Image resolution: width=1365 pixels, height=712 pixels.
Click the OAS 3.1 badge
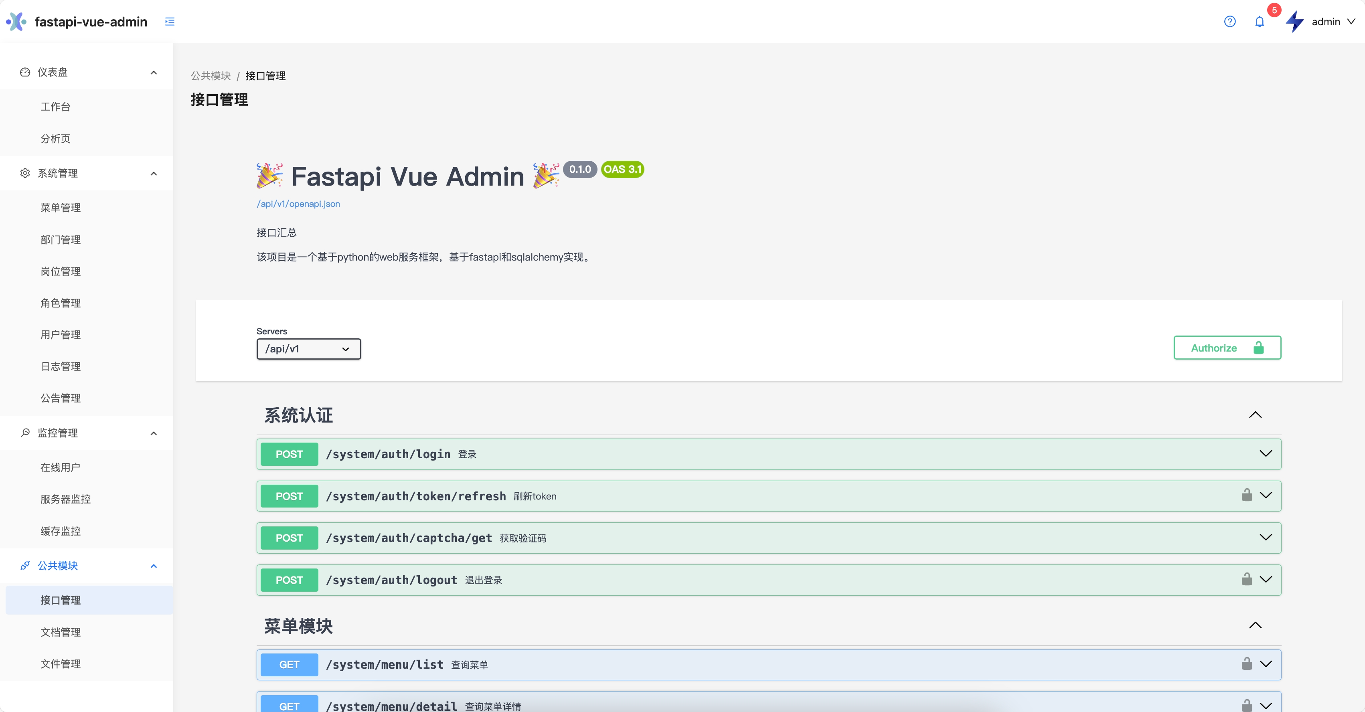tap(623, 169)
